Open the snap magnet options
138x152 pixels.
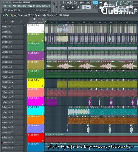tap(7, 16)
